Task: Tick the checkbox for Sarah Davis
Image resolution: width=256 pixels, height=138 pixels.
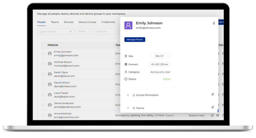Action: pos(44,74)
